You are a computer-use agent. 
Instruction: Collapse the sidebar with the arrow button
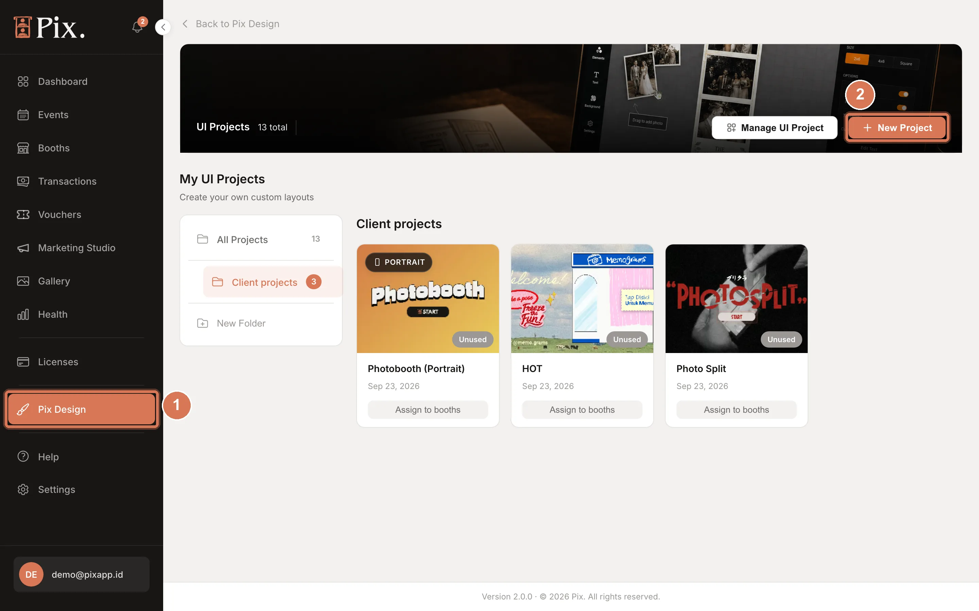(162, 27)
